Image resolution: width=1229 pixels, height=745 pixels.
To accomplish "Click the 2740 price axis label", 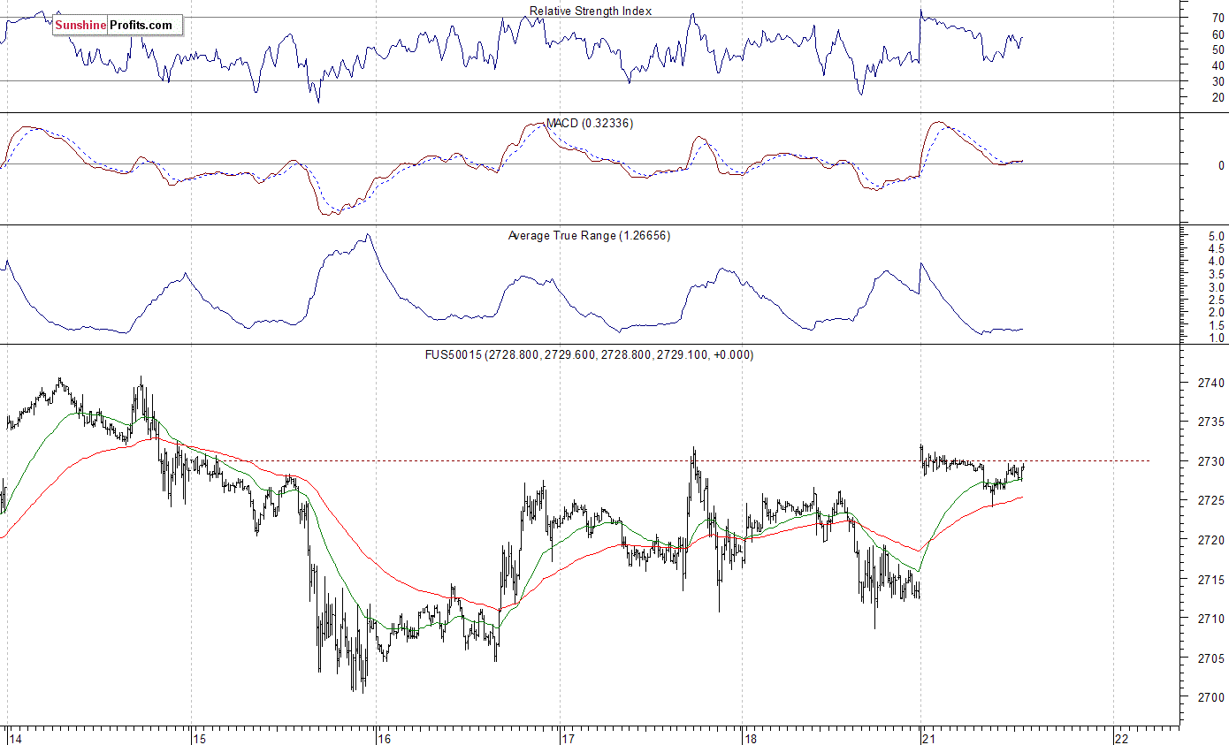I will [1211, 384].
